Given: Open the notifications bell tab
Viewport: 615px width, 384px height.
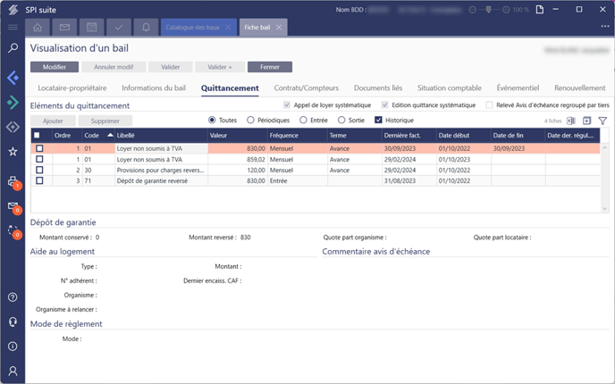Looking at the screenshot, I should [x=146, y=28].
